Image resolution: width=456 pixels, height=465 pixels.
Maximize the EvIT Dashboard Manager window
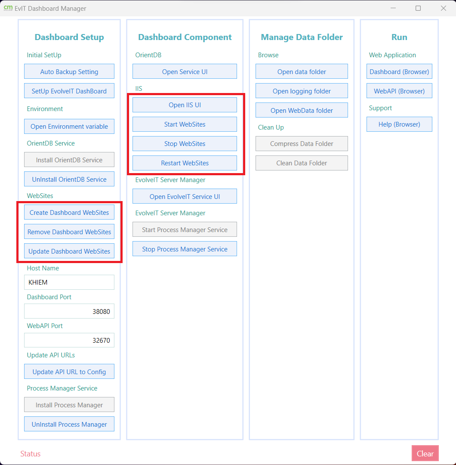pyautogui.click(x=418, y=8)
